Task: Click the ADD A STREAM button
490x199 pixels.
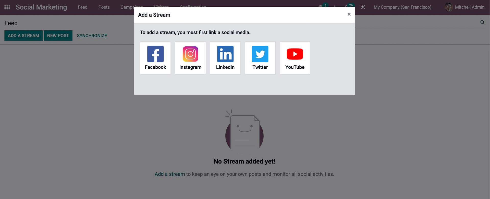Action: (23, 35)
